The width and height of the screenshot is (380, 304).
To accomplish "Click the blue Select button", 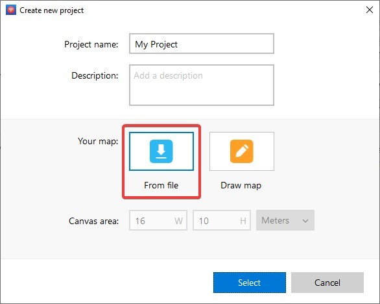I will [250, 283].
